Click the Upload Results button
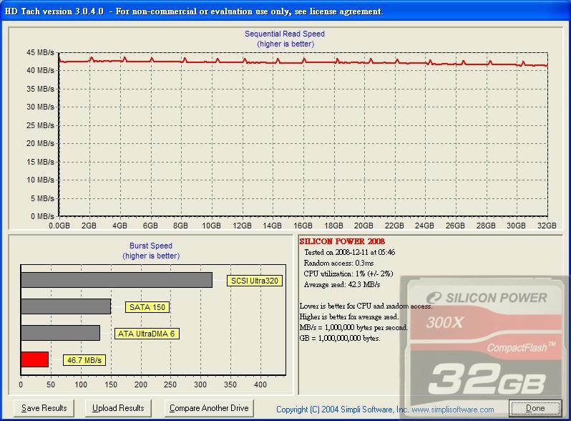571x421 pixels. (x=118, y=408)
